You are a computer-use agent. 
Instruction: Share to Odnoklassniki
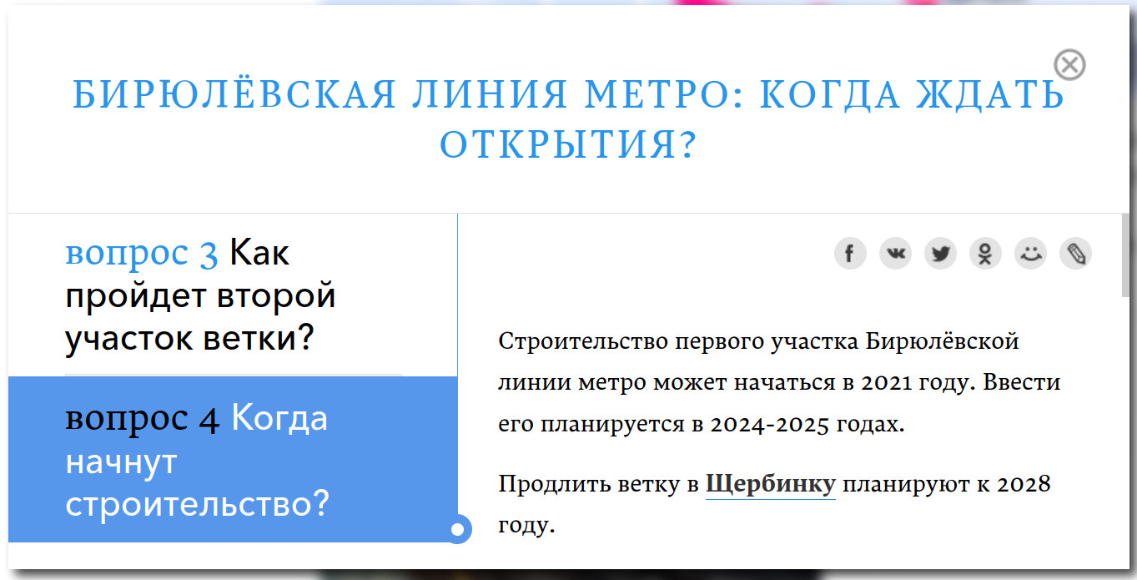pyautogui.click(x=985, y=253)
